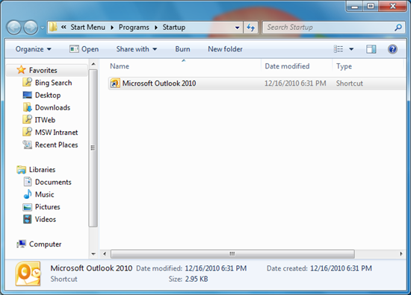Sort by Type column header
Image resolution: width=411 pixels, height=295 pixels.
(344, 66)
